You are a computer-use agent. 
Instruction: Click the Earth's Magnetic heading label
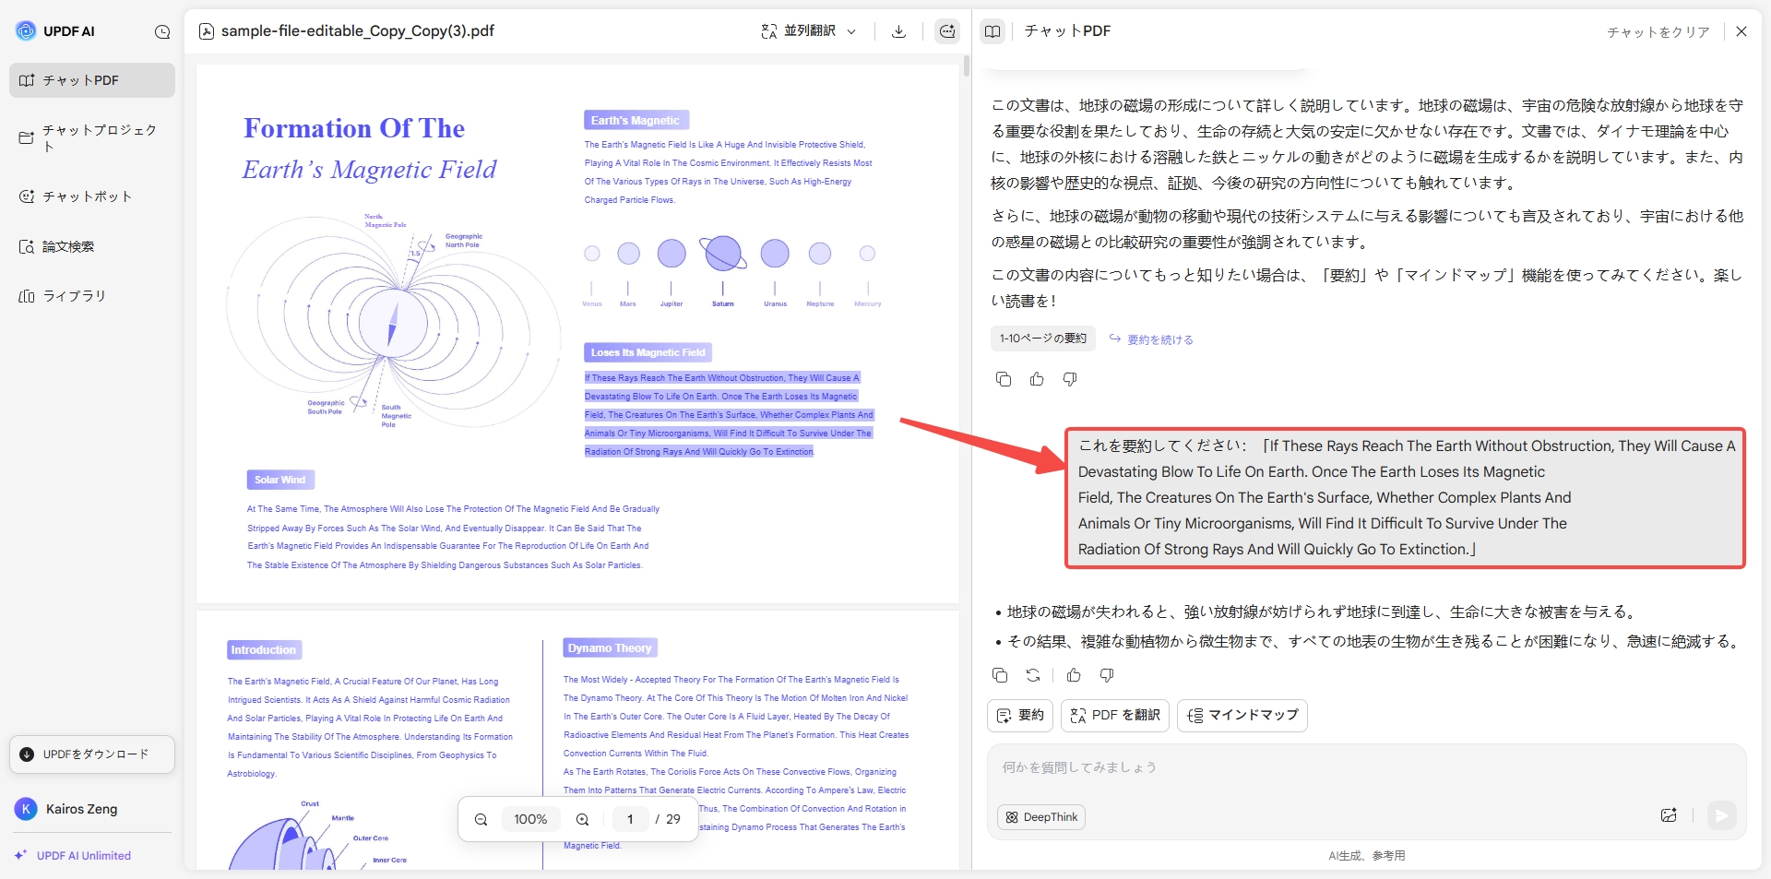click(x=636, y=121)
